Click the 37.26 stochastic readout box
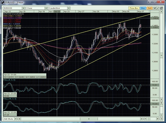166x123 pixels. (x=10, y=115)
